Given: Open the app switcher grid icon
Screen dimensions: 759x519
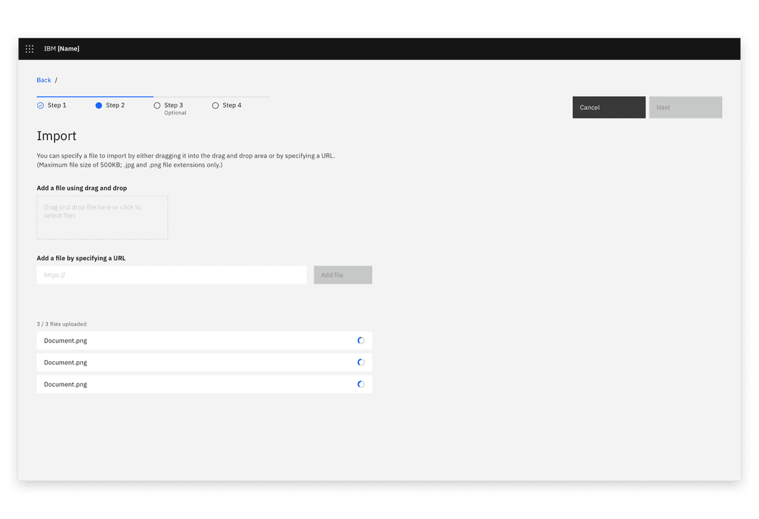Looking at the screenshot, I should coord(29,48).
